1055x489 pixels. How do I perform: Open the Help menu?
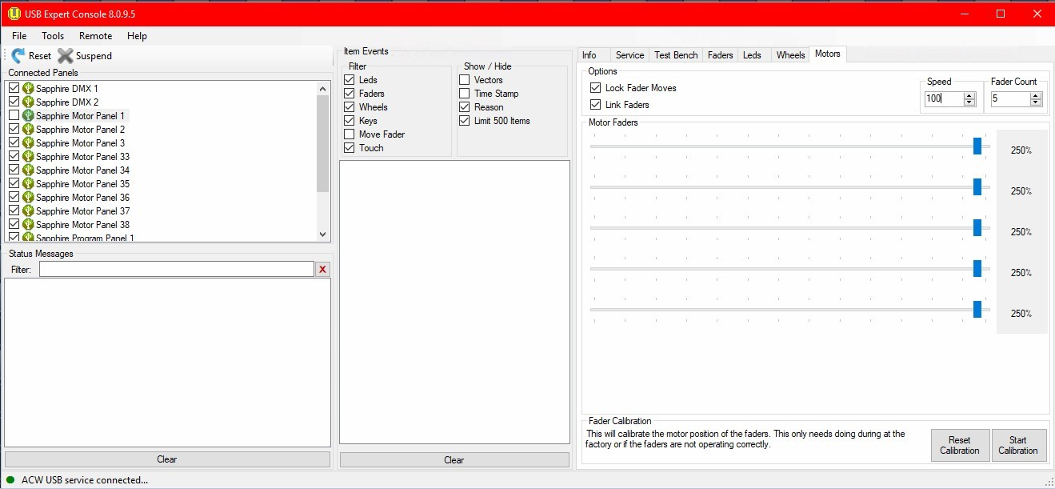pyautogui.click(x=137, y=36)
